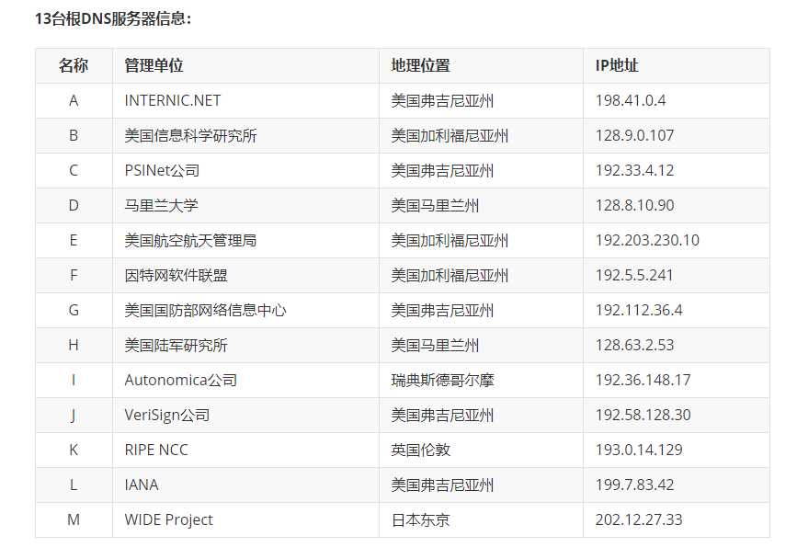Image resolution: width=797 pixels, height=559 pixels.
Task: Click '美国加利福尼亚州' in row F
Action: click(450, 276)
